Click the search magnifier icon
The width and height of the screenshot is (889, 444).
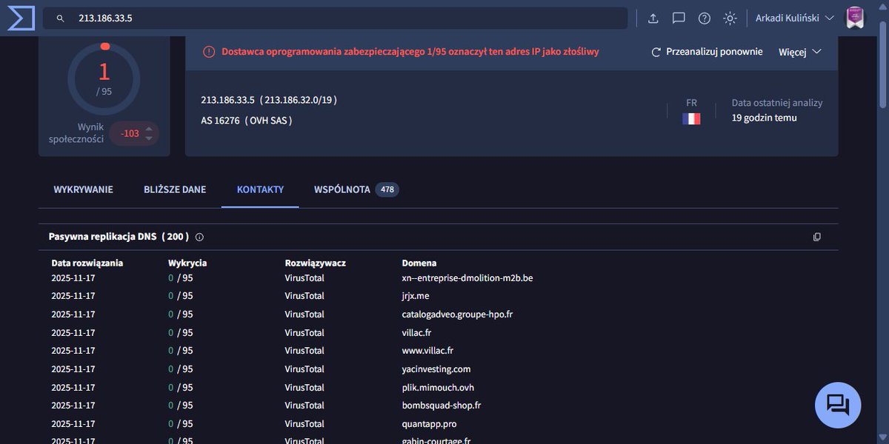pyautogui.click(x=60, y=18)
